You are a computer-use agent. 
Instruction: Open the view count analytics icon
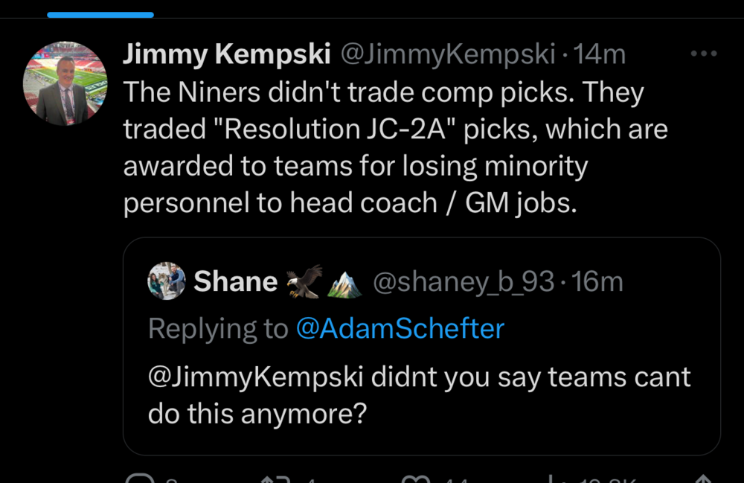552,479
